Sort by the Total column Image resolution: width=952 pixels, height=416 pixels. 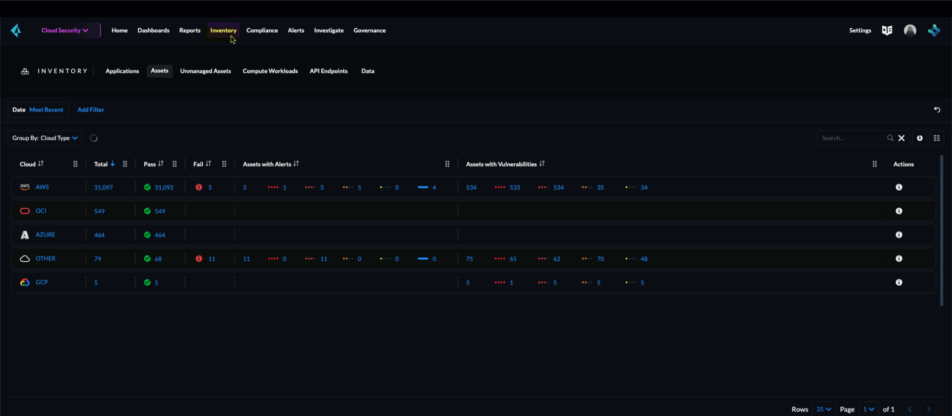(113, 164)
